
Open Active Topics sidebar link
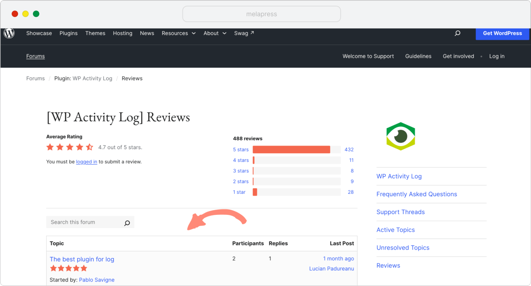coord(395,230)
